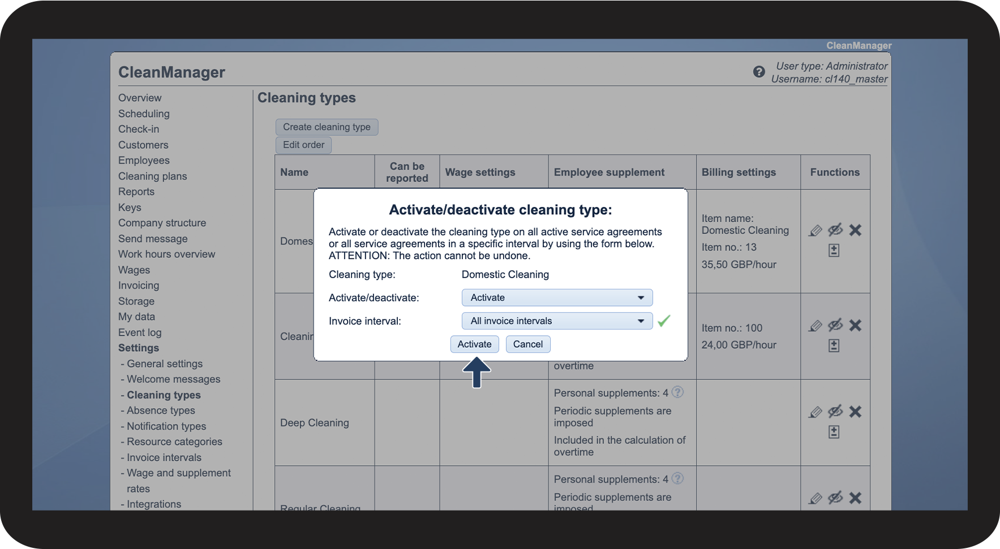Delete Deep Cleaning using the X icon
Viewport: 1000px width, 549px height.
(855, 412)
